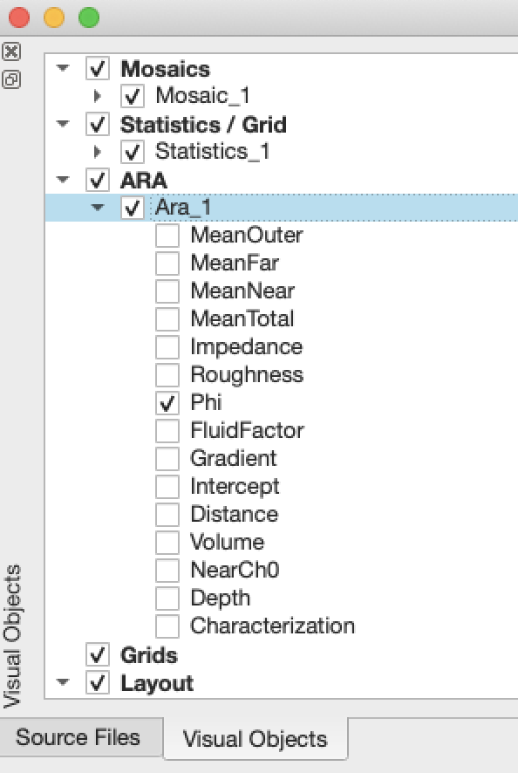Screen dimensions: 518x773
Task: Uncheck the Mosaic_1 visibility checkbox
Action: (x=132, y=96)
